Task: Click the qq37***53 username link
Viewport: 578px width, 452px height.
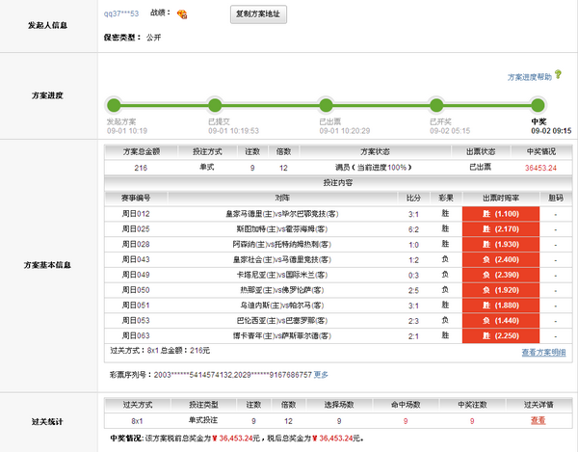Action: coord(121,14)
